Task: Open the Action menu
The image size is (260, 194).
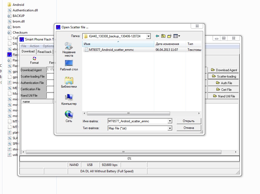Action: pyautogui.click(x=34, y=46)
